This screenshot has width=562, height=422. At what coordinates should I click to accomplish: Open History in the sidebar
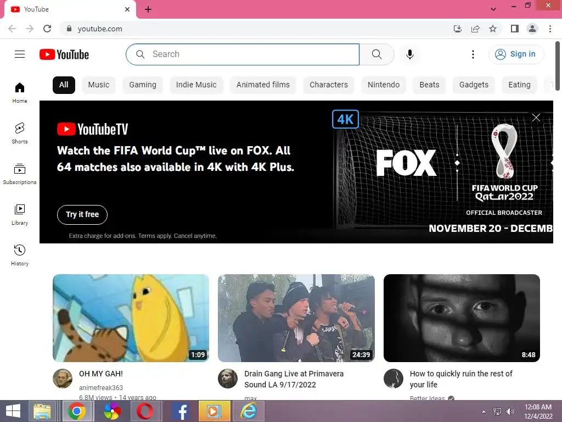pyautogui.click(x=20, y=255)
